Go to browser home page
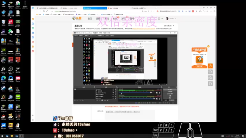This screenshot has width=246, height=138. click(47, 11)
